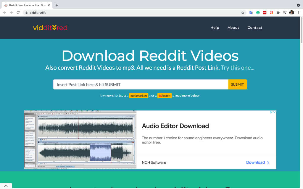Dismiss the ad with the X toggle
The height and width of the screenshot is (189, 303).
(275, 112)
